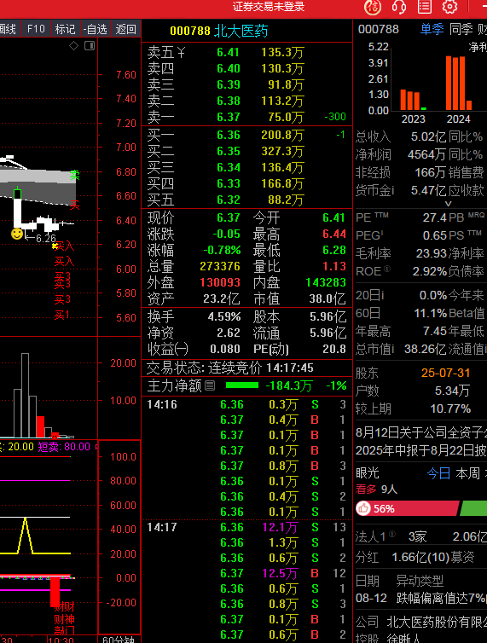Click the 短卖: 80.00 indicator label
This screenshot has width=487, height=643.
click(x=64, y=447)
